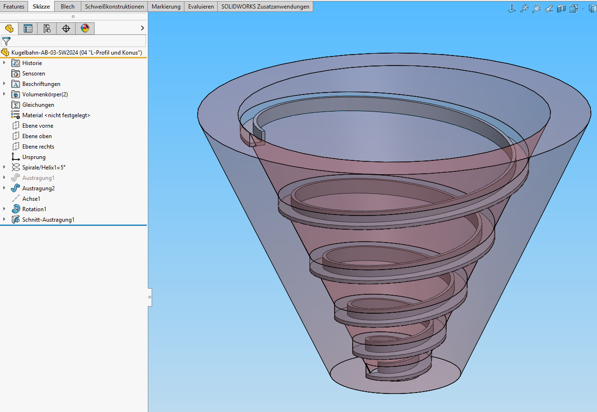Click the Rotation1 revolve icon

[15, 209]
